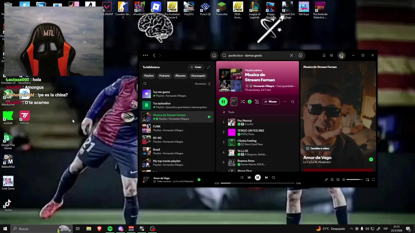The height and width of the screenshot is (233, 415).
Task: Mute audio with speaker icon
Action: pos(344,180)
